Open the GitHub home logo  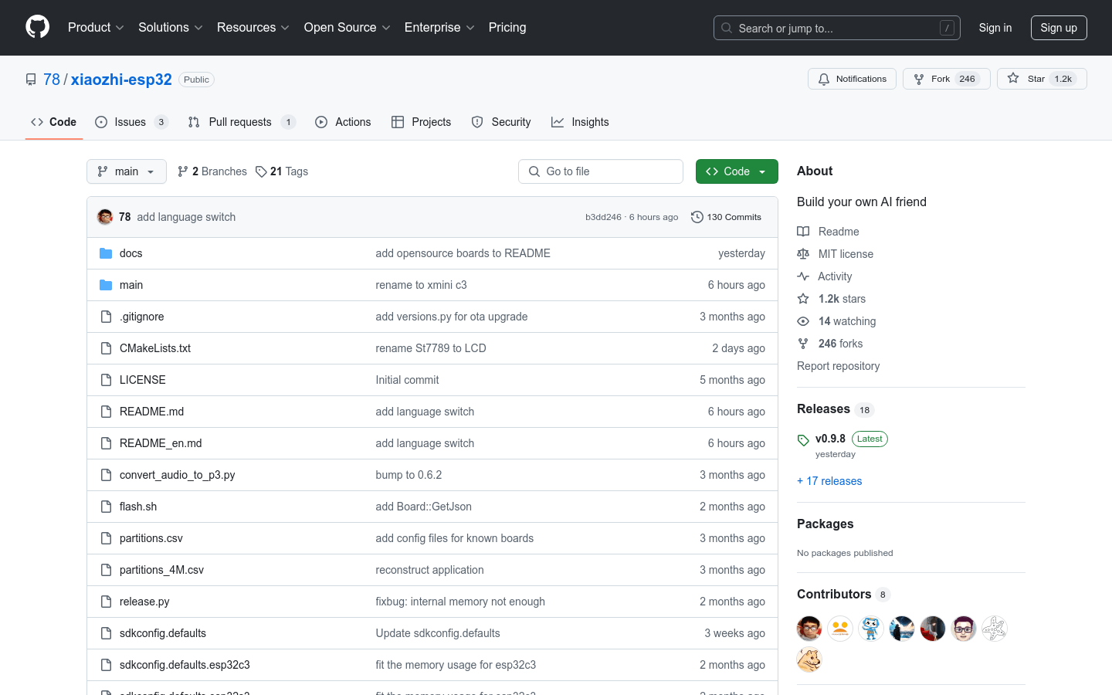coord(37,27)
